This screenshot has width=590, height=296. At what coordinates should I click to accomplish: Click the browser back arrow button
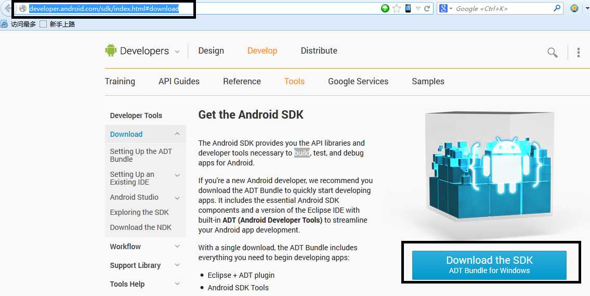[6, 8]
